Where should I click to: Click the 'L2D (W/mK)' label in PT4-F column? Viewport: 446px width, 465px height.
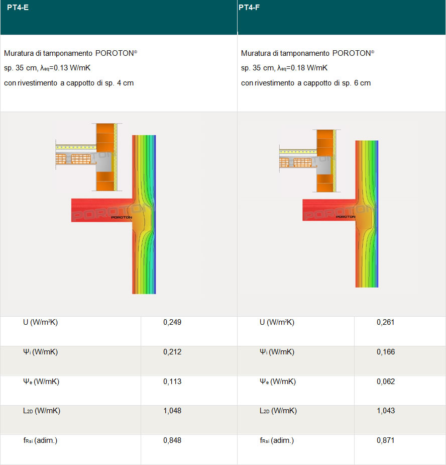(278, 411)
